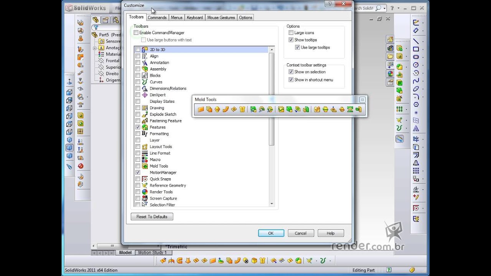Open the Appearances color ball icon in task pane
This screenshot has width=491, height=276.
(x=390, y=74)
